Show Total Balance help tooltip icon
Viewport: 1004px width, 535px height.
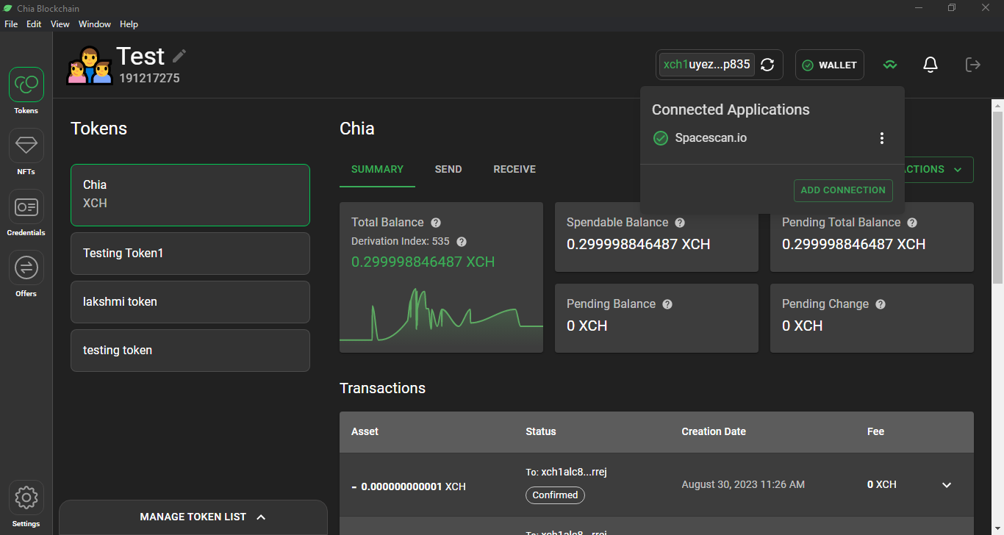(436, 223)
